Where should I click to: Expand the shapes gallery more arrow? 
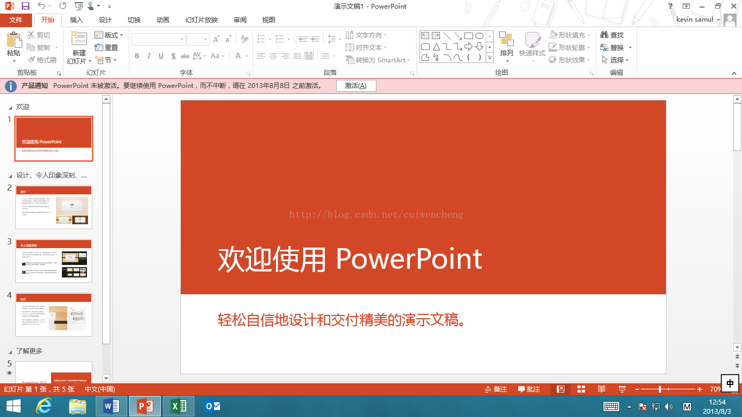click(x=489, y=57)
